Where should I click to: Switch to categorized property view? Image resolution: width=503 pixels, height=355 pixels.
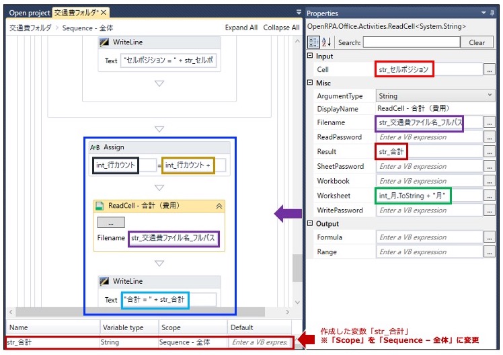pos(313,42)
